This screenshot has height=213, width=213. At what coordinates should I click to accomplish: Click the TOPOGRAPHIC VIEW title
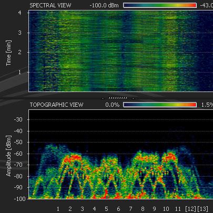(56, 105)
